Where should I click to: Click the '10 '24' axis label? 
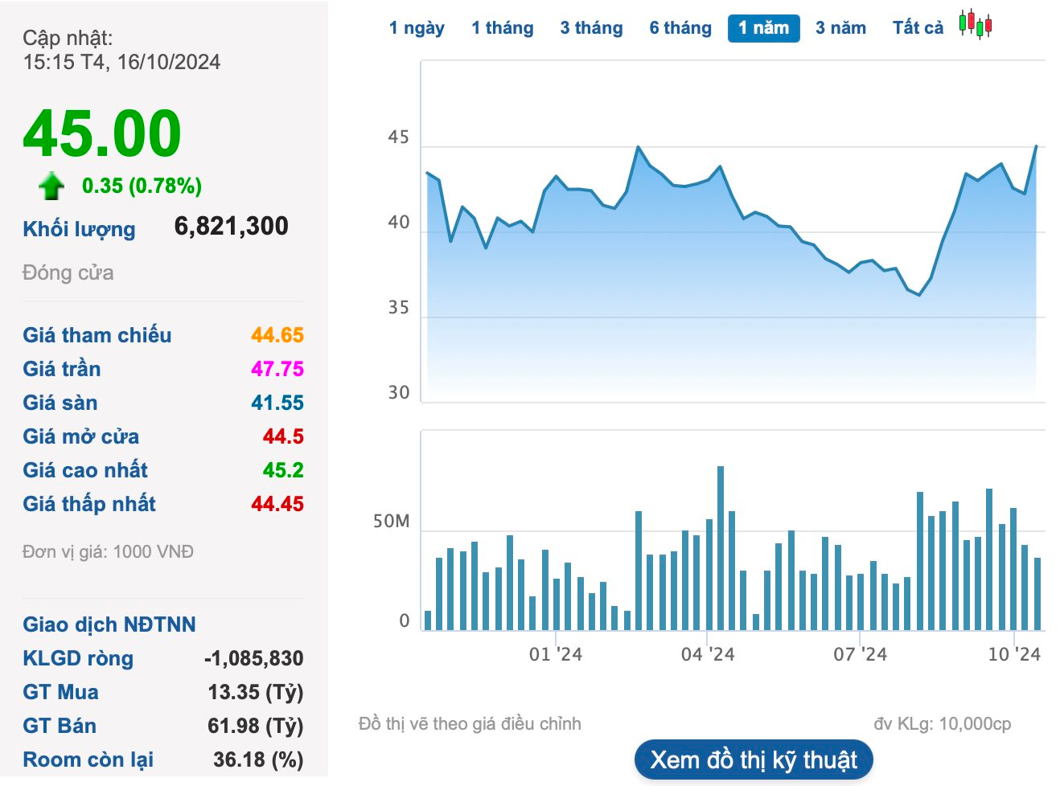pyautogui.click(x=1014, y=654)
